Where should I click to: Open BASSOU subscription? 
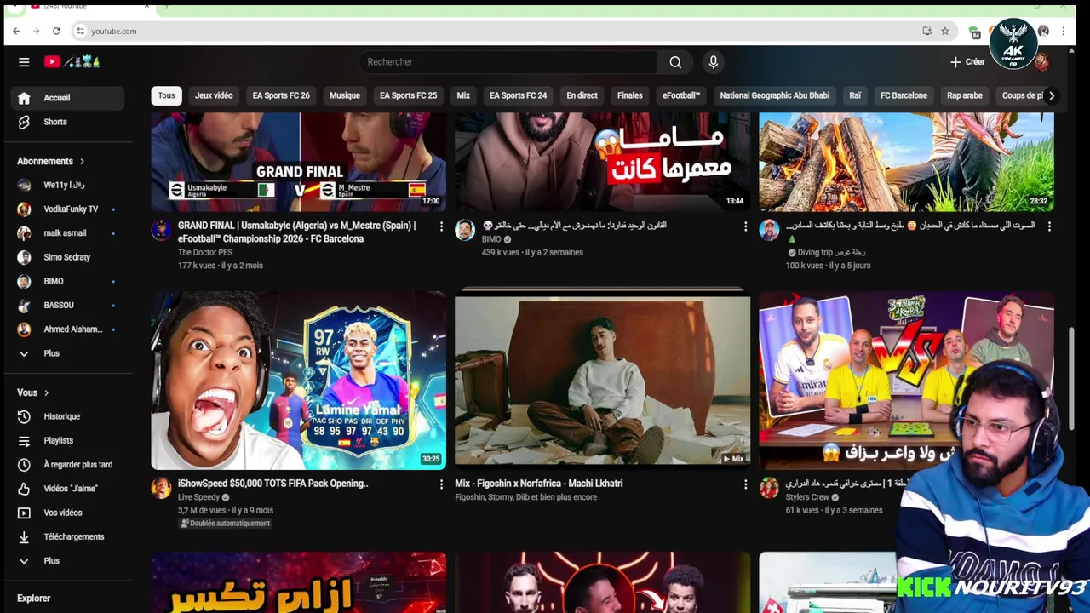tap(68, 305)
